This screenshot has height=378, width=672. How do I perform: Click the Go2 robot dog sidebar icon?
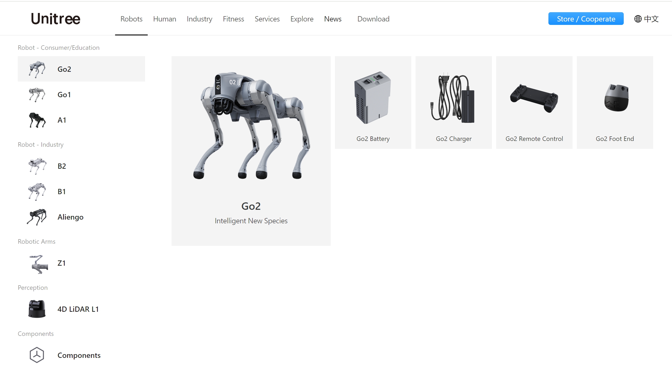point(37,69)
